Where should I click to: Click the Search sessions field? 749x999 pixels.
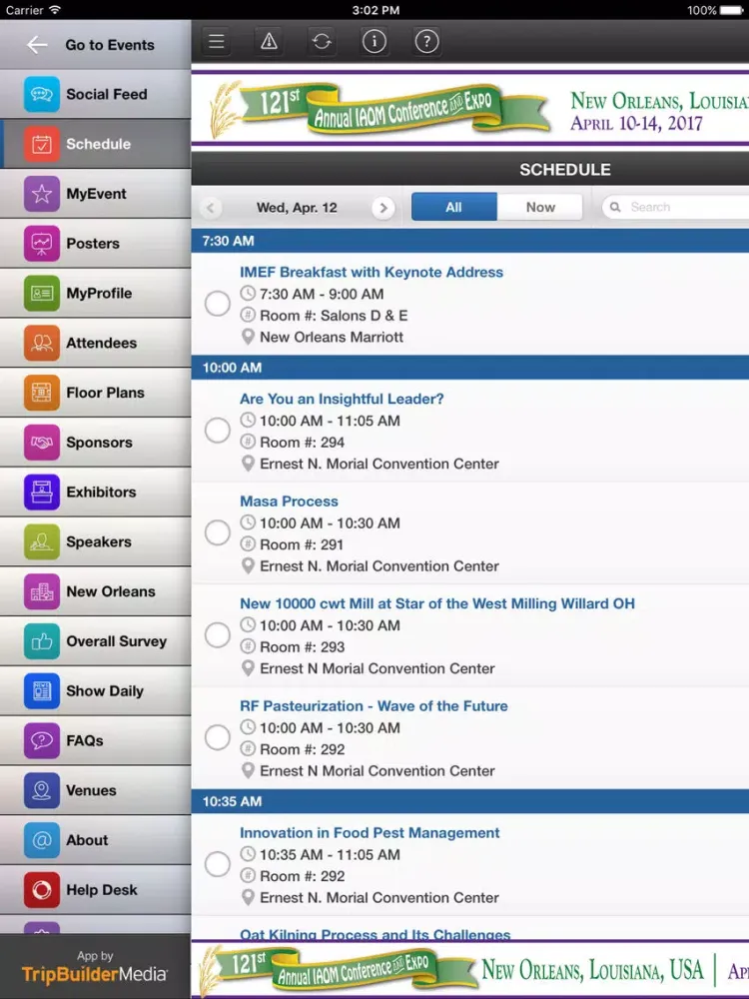[x=675, y=207]
